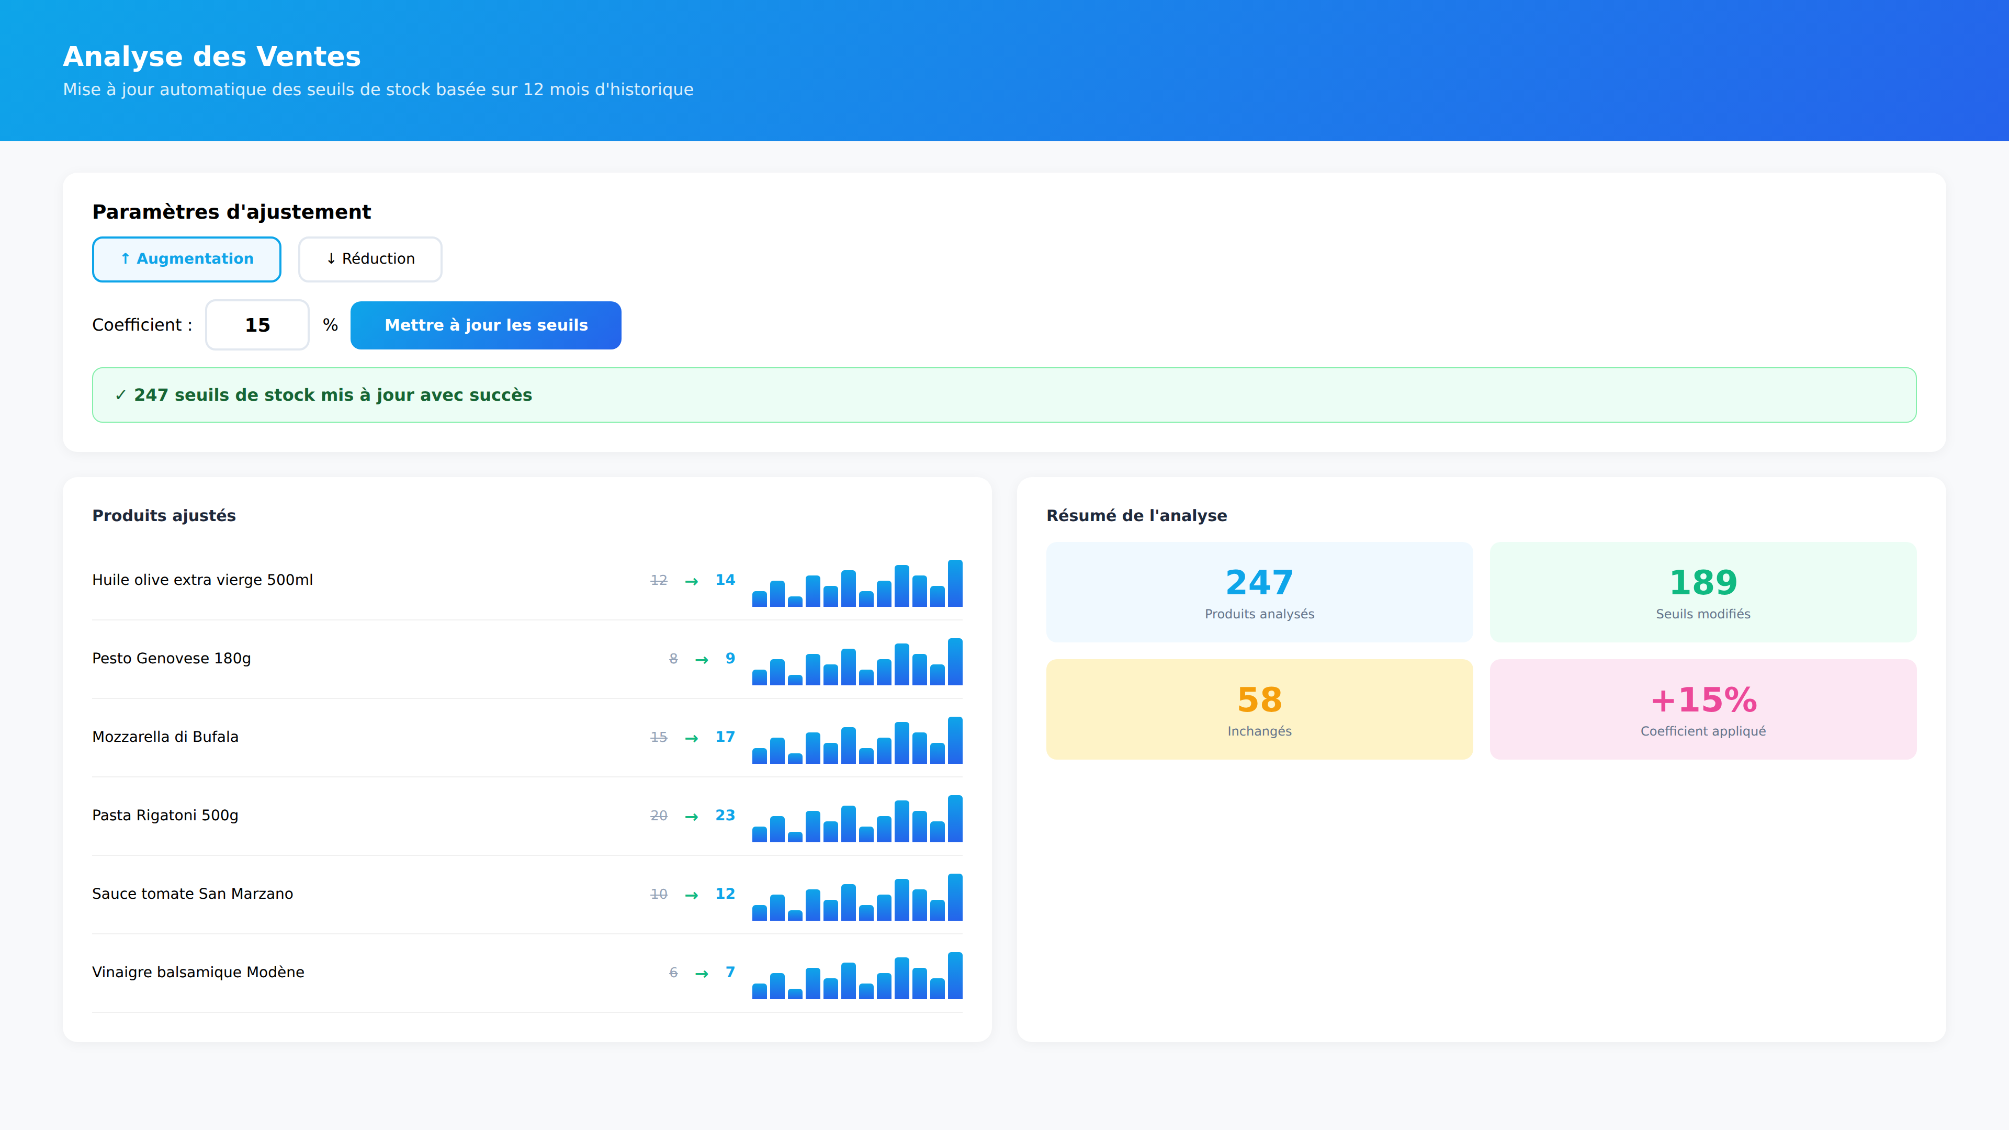Open Huile olive extra vierge 500ml row
The height and width of the screenshot is (1130, 2009).
click(x=203, y=580)
